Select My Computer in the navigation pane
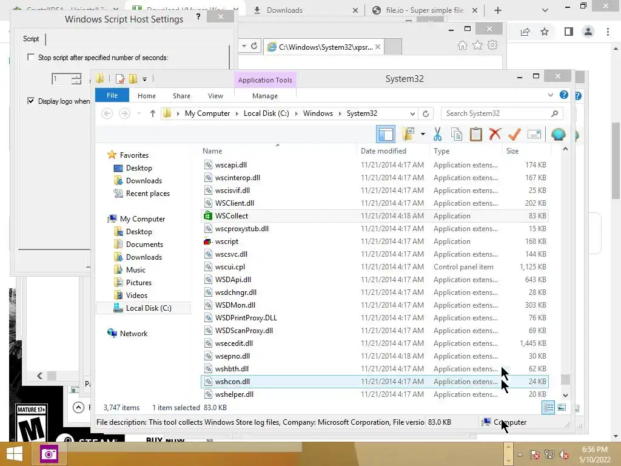This screenshot has width=621, height=466. pos(142,218)
